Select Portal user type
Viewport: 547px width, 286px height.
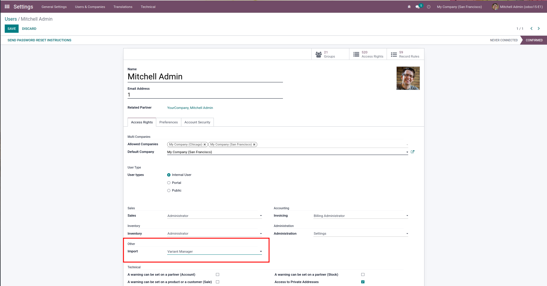tap(169, 183)
